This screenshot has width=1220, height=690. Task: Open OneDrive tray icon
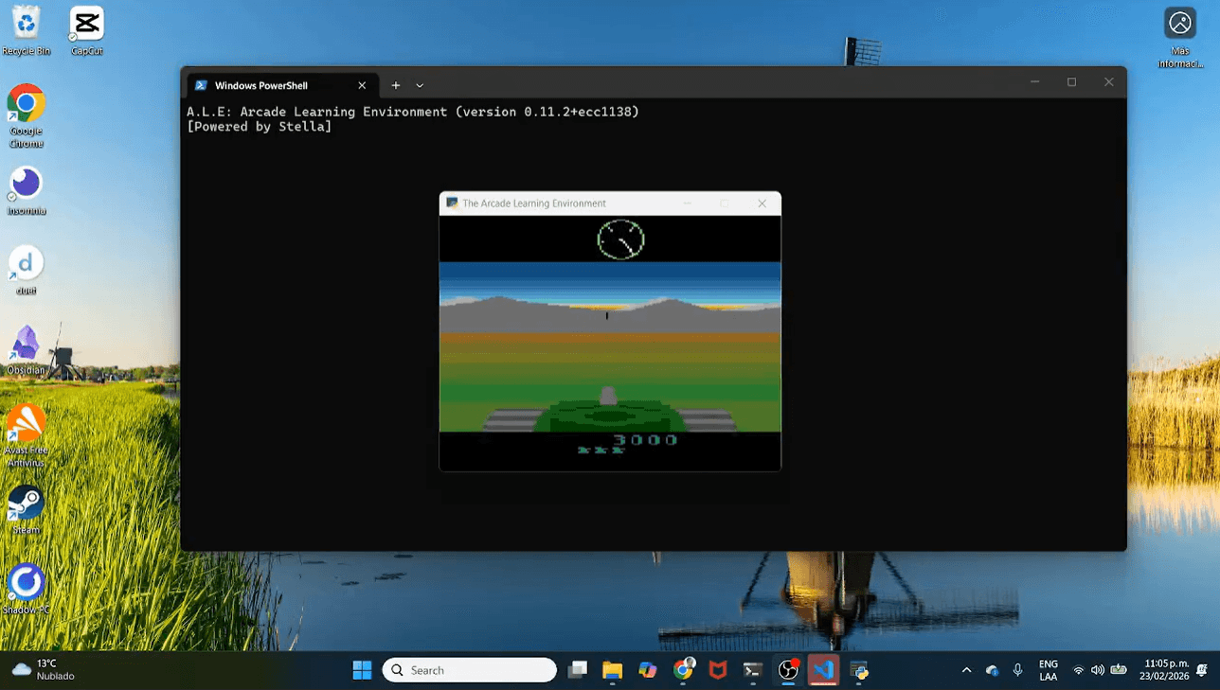click(x=992, y=670)
